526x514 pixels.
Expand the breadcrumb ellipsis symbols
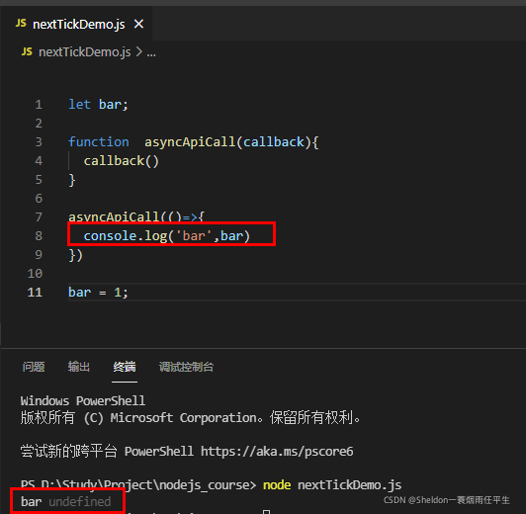pyautogui.click(x=151, y=53)
